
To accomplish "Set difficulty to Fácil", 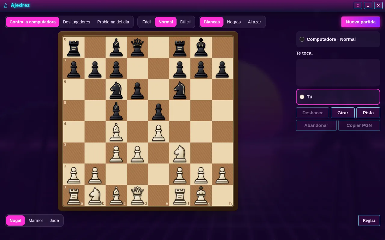I will pyautogui.click(x=147, y=22).
